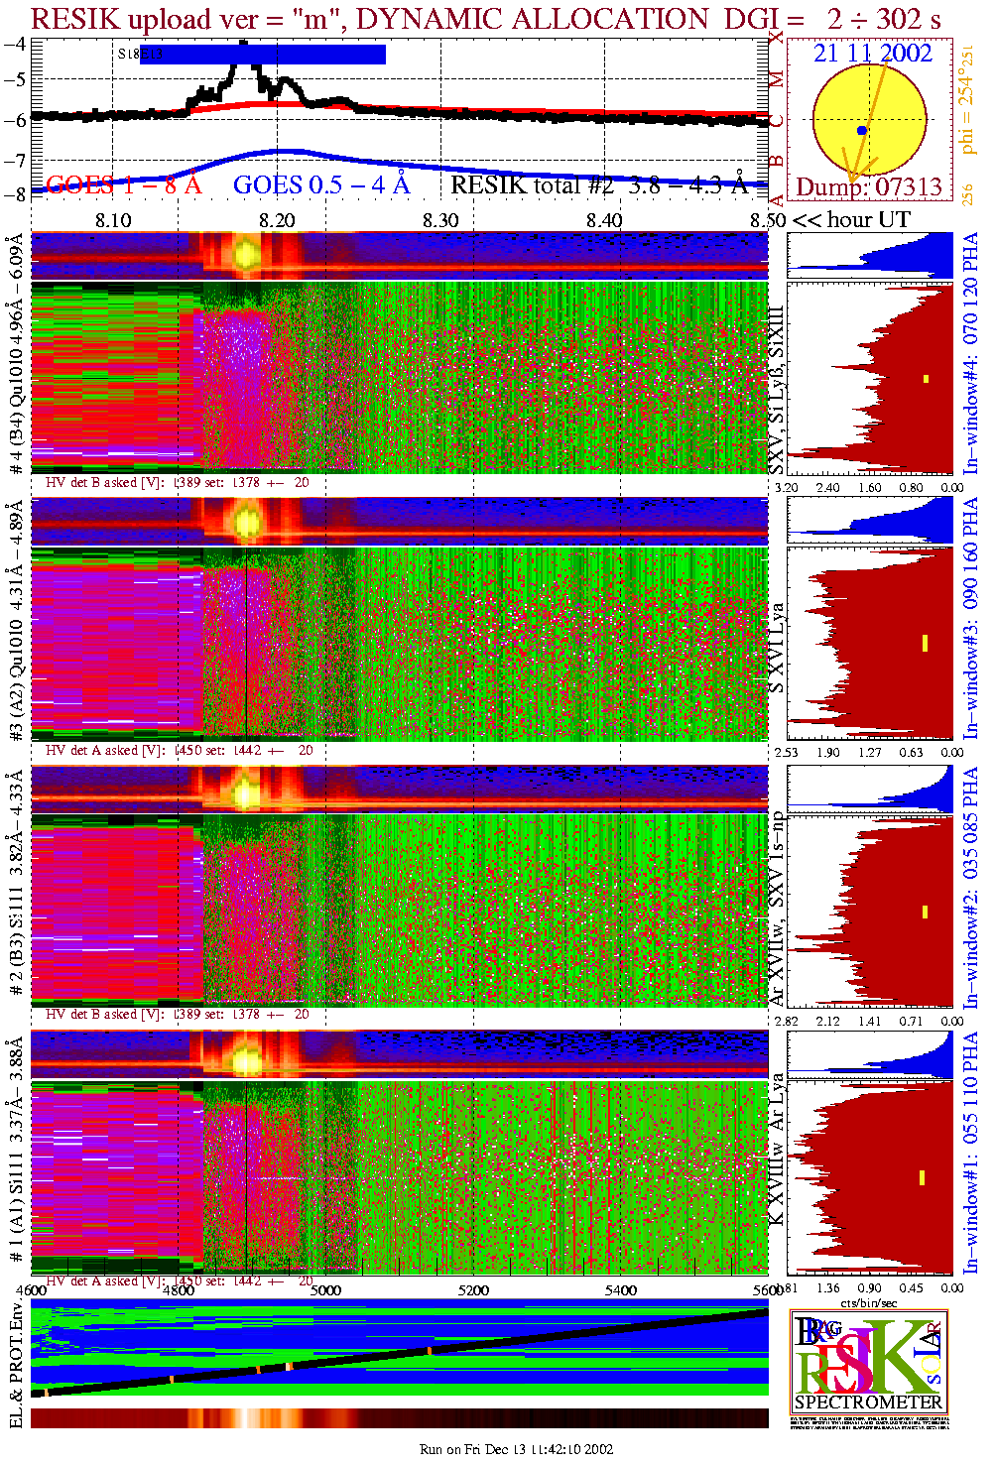Click the yellow solar disk diagram
This screenshot has width=996, height=1464.
[868, 119]
